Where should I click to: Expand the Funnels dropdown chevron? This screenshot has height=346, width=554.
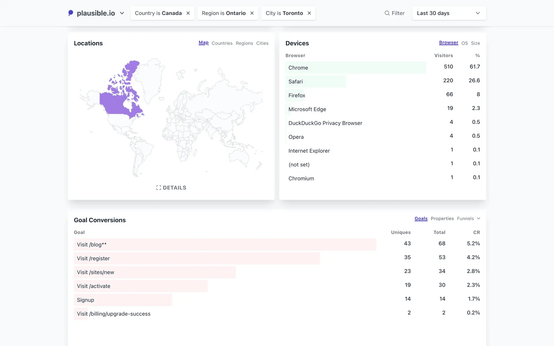coord(478,219)
